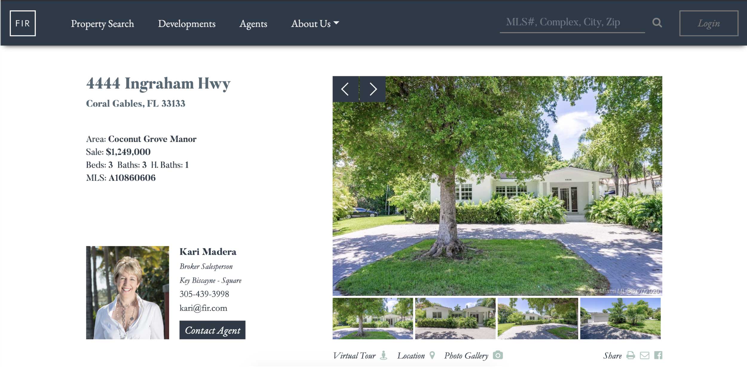Click the email Share icon
747x382 pixels.
pyautogui.click(x=645, y=355)
